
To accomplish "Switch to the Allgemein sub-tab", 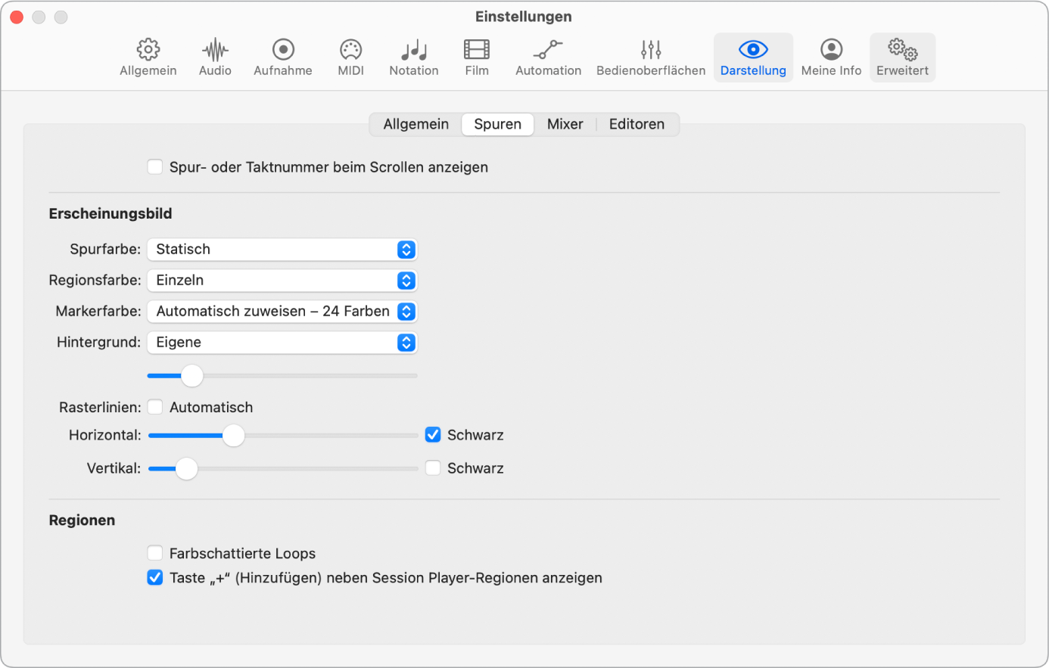I will point(416,124).
